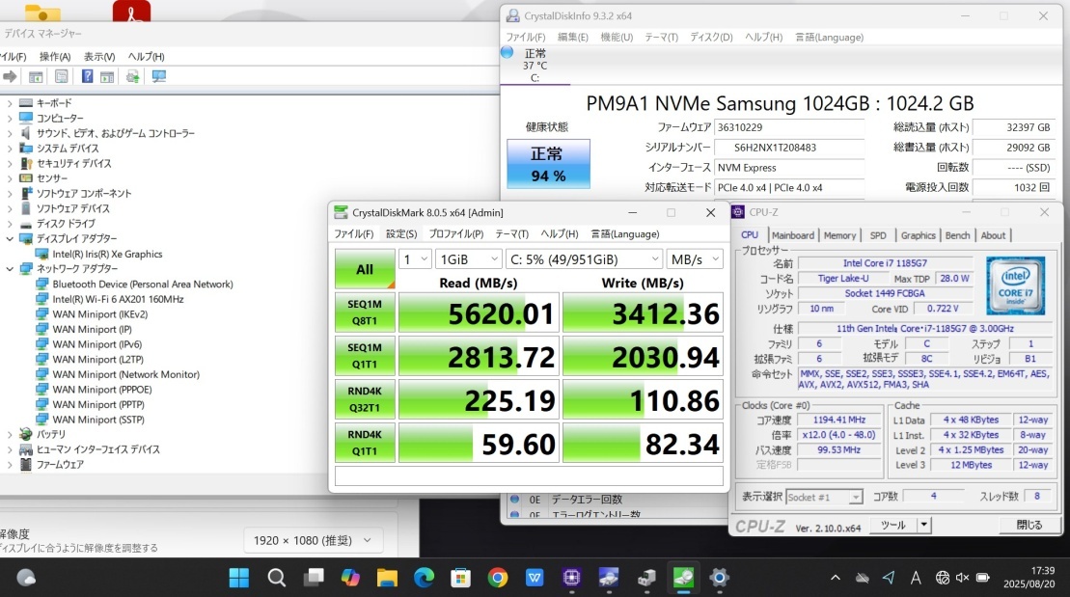Screen dimensions: 1070x597
Task: Click the Help icon in Device Manager toolbar
Action: tap(87, 76)
